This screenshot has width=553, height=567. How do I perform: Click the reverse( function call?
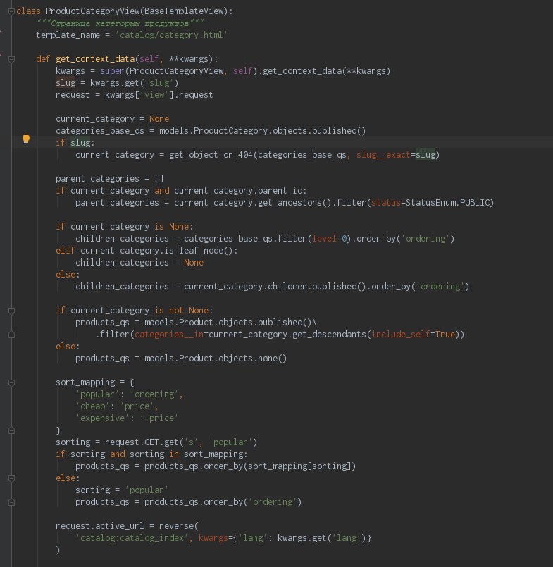[179, 526]
